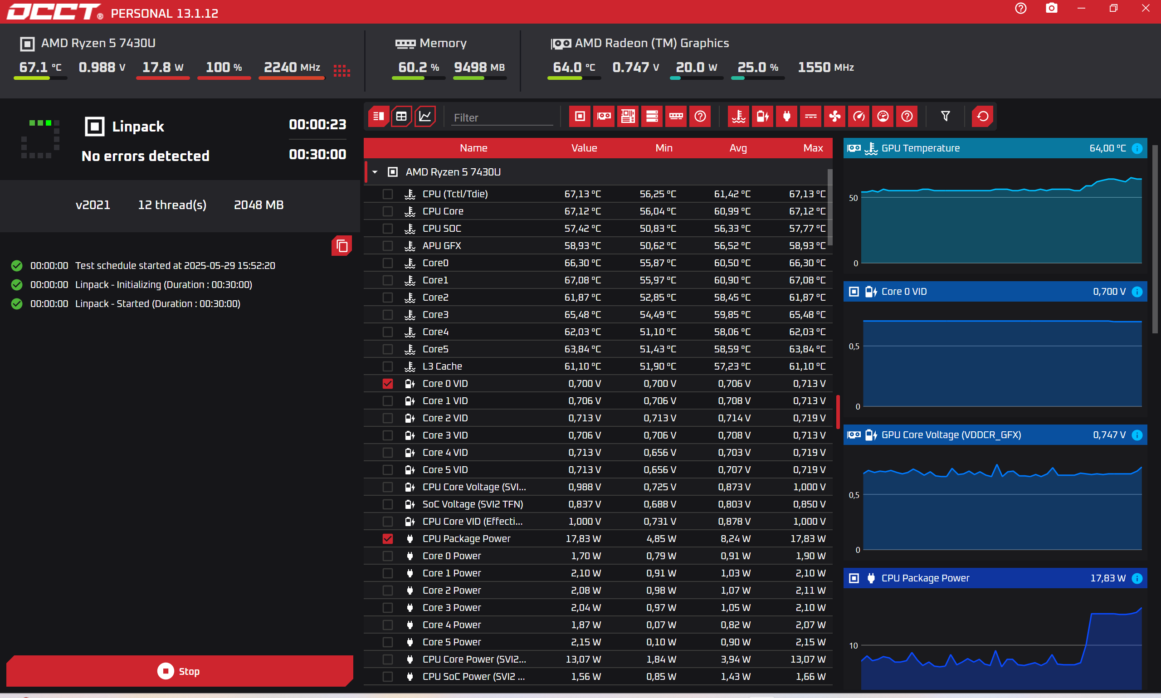Check the Core 3 Power checkbox
Viewport: 1161px width, 698px height.
click(x=387, y=608)
